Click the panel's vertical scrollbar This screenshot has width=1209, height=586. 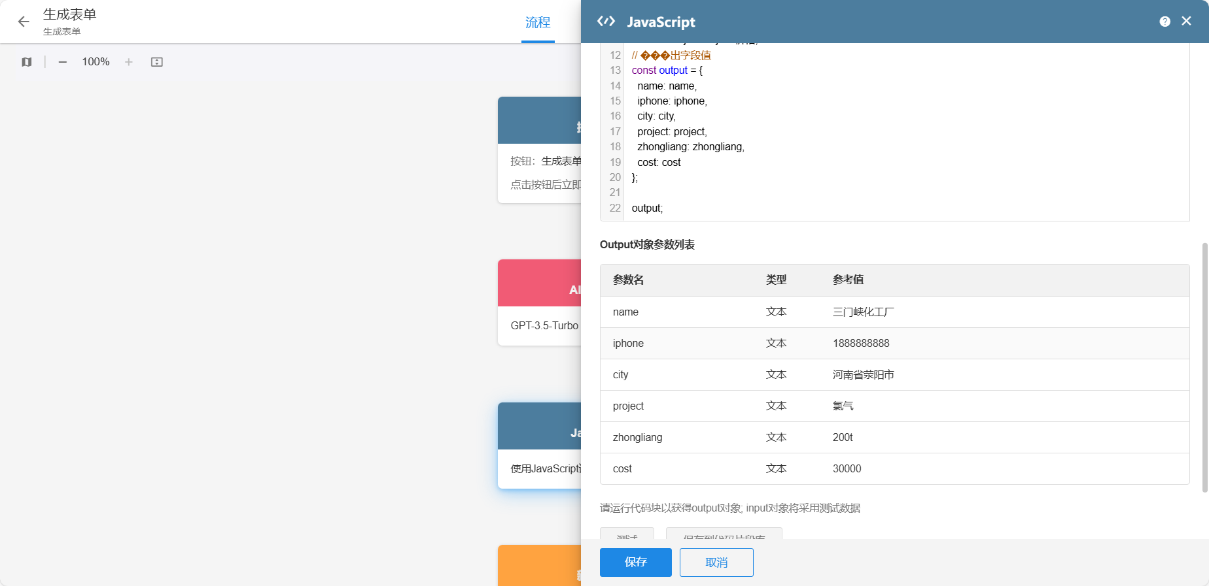1204,366
